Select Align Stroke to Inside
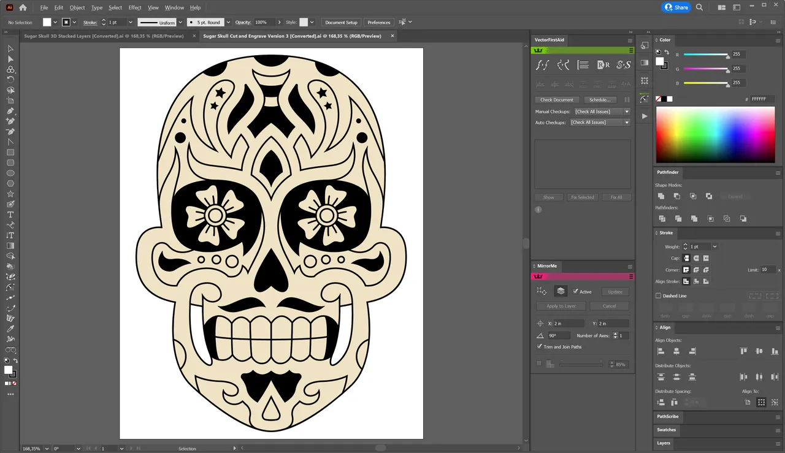Screen dimensions: 785x453 click(x=696, y=281)
